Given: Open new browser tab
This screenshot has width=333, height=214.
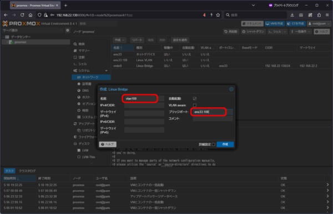Looking at the screenshot, I should pyautogui.click(x=65, y=6).
